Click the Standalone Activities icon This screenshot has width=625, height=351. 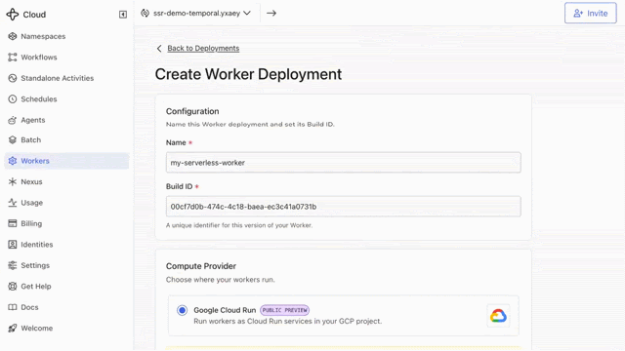13,78
